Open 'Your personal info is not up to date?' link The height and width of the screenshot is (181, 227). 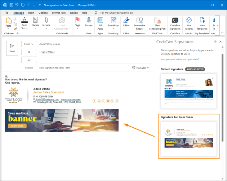[x=180, y=59]
